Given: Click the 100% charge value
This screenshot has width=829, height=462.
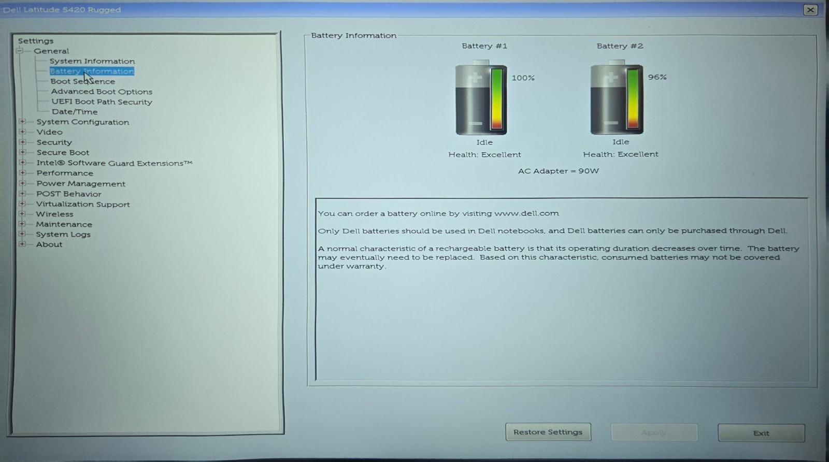Looking at the screenshot, I should [x=523, y=78].
